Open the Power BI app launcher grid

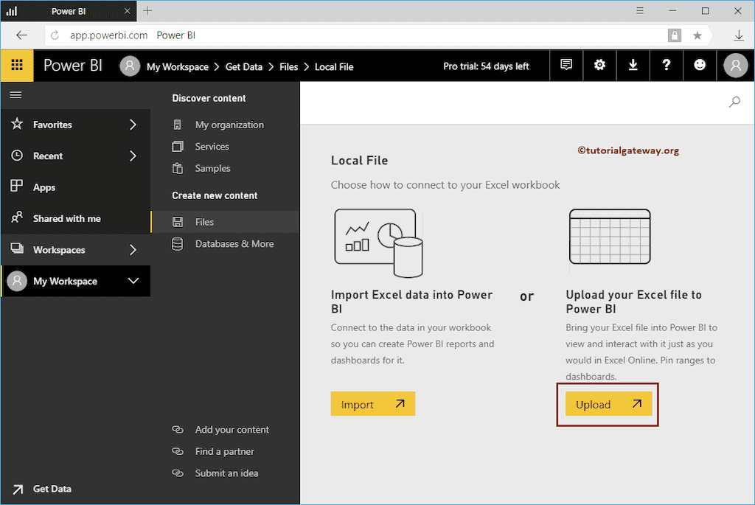[x=16, y=66]
